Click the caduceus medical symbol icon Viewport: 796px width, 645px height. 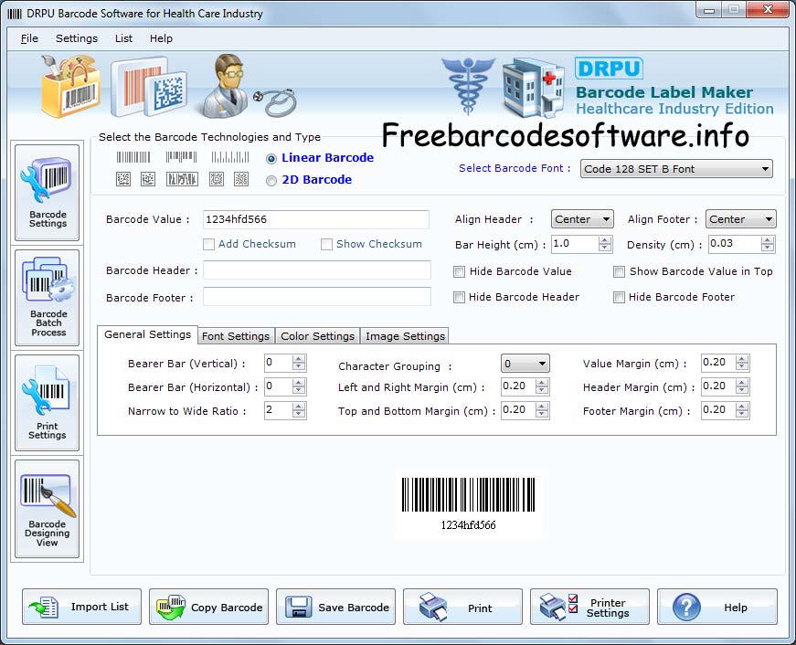click(x=468, y=85)
